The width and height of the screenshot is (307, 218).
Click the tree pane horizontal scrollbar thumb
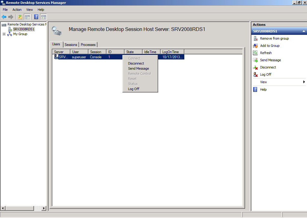19,208
